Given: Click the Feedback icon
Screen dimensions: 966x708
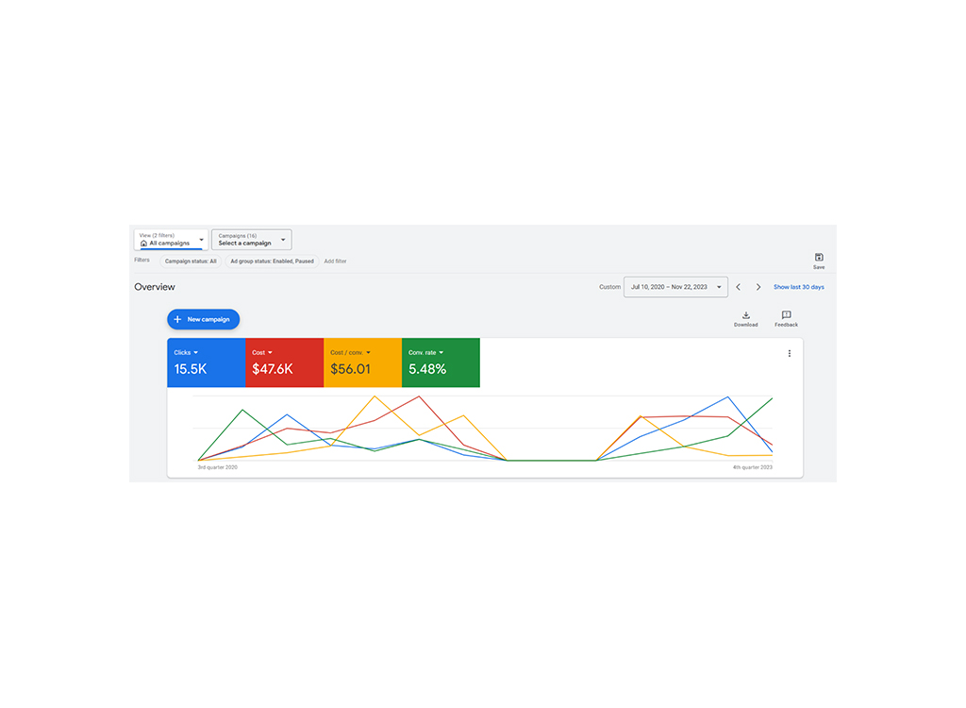Looking at the screenshot, I should (786, 315).
